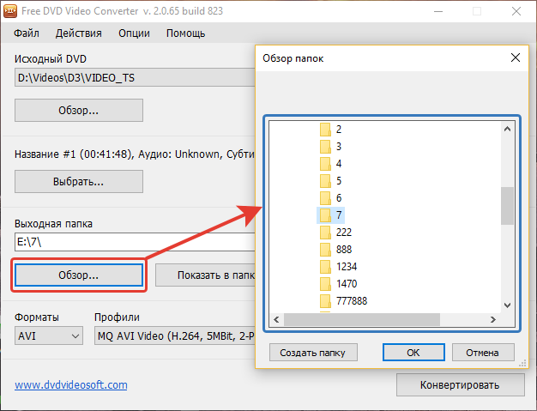537x411 pixels.
Task: Open the Действия menu
Action: 78,33
